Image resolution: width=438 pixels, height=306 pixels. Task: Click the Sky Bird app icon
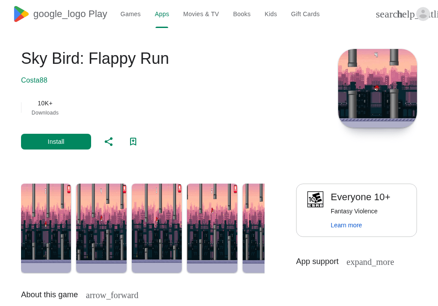point(378,88)
